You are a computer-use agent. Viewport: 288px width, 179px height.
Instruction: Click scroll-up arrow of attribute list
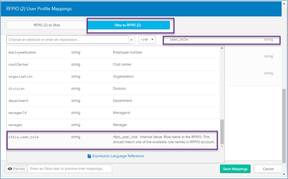(x=222, y=48)
